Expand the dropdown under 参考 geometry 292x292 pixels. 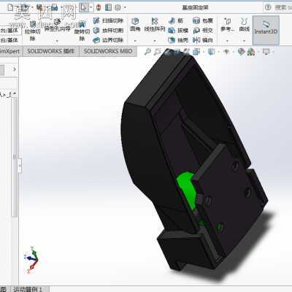[227, 41]
